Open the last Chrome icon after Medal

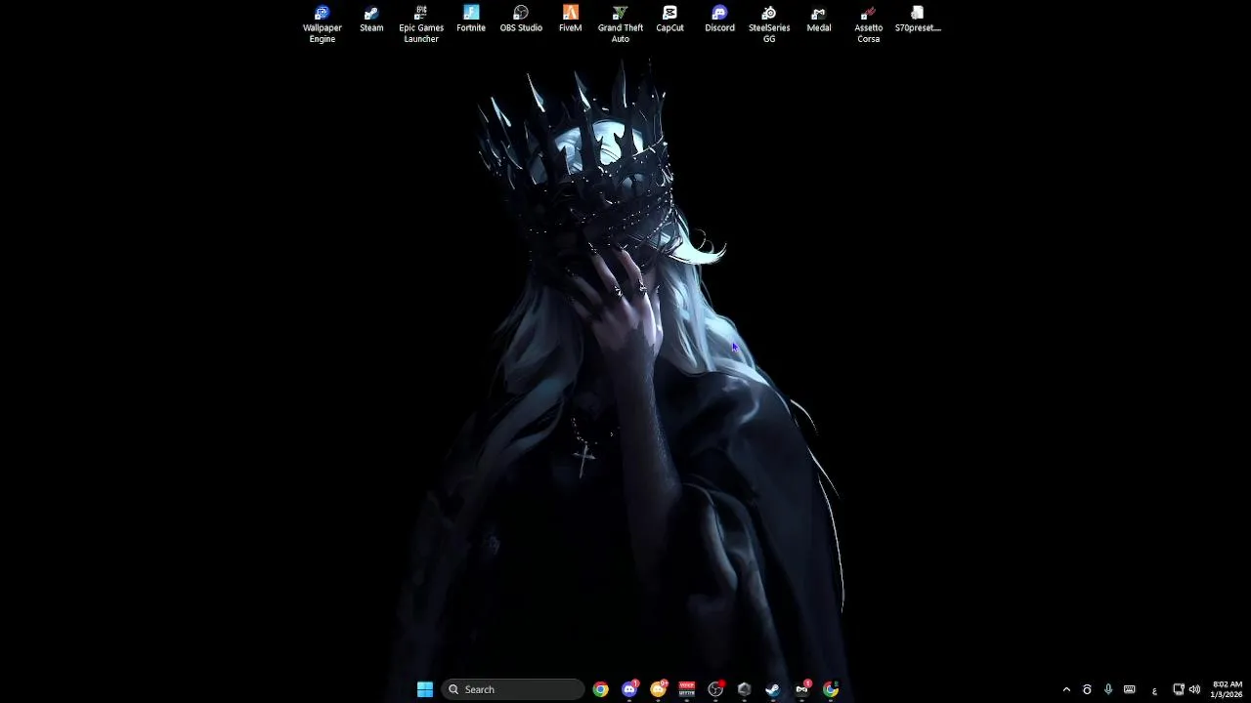(x=831, y=689)
